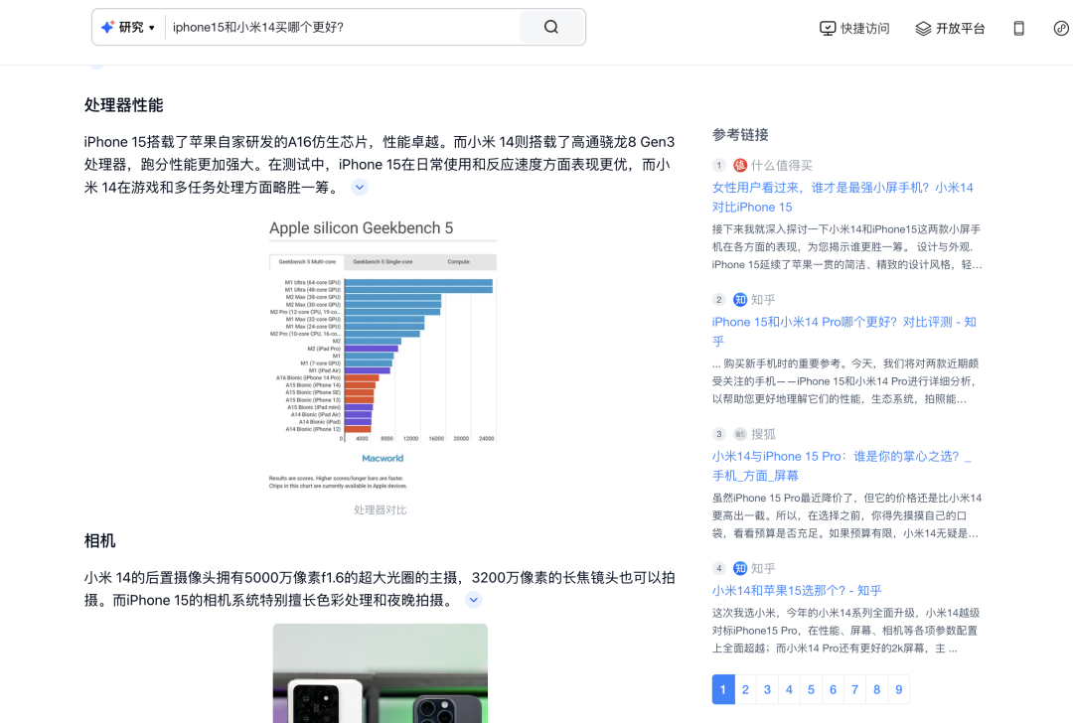Open the Apple silicon Geekbench 5 chart image

coord(383,354)
